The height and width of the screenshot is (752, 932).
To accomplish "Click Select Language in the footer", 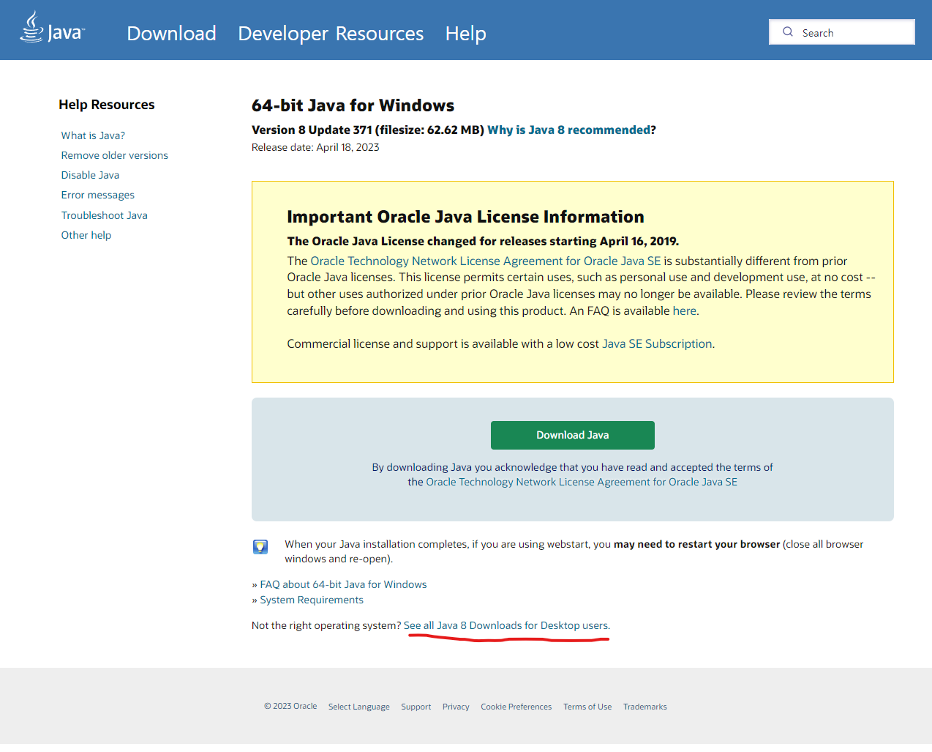I will pos(359,707).
